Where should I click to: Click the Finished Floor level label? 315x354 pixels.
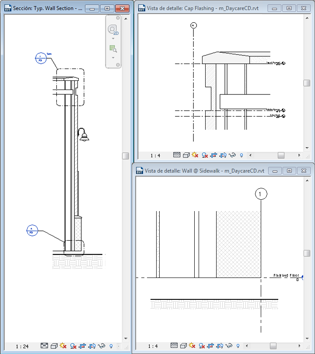tap(286, 275)
